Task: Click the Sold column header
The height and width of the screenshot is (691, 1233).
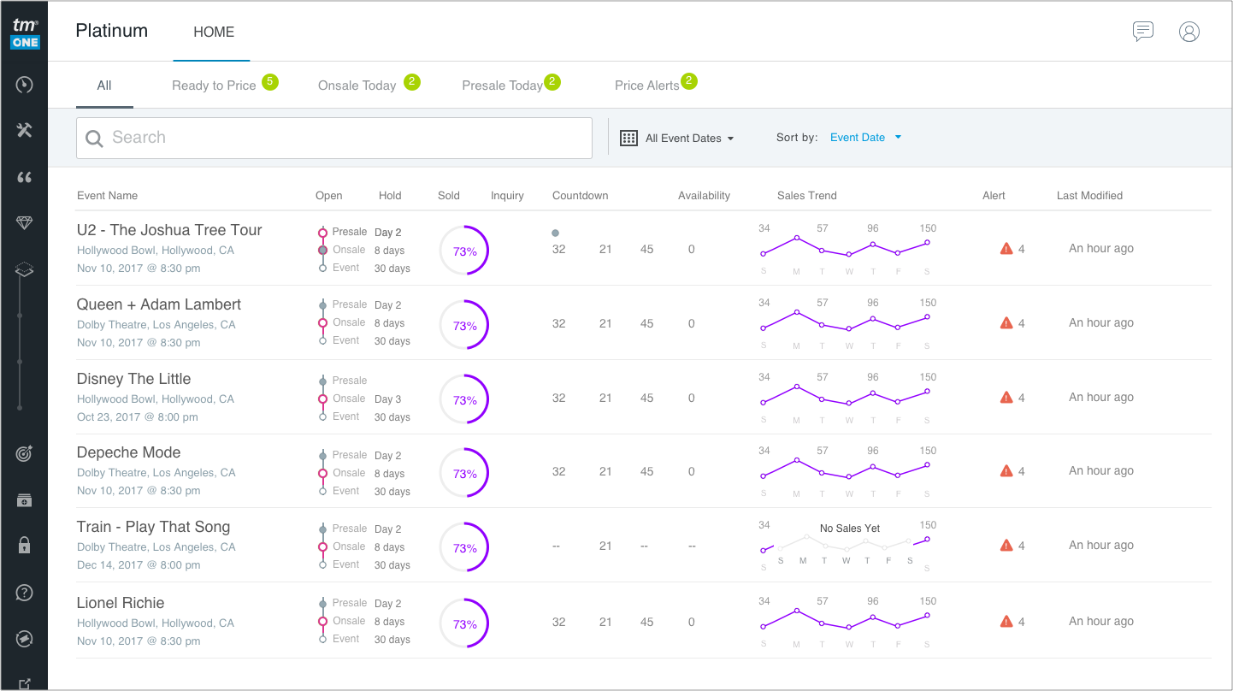Action: point(449,196)
